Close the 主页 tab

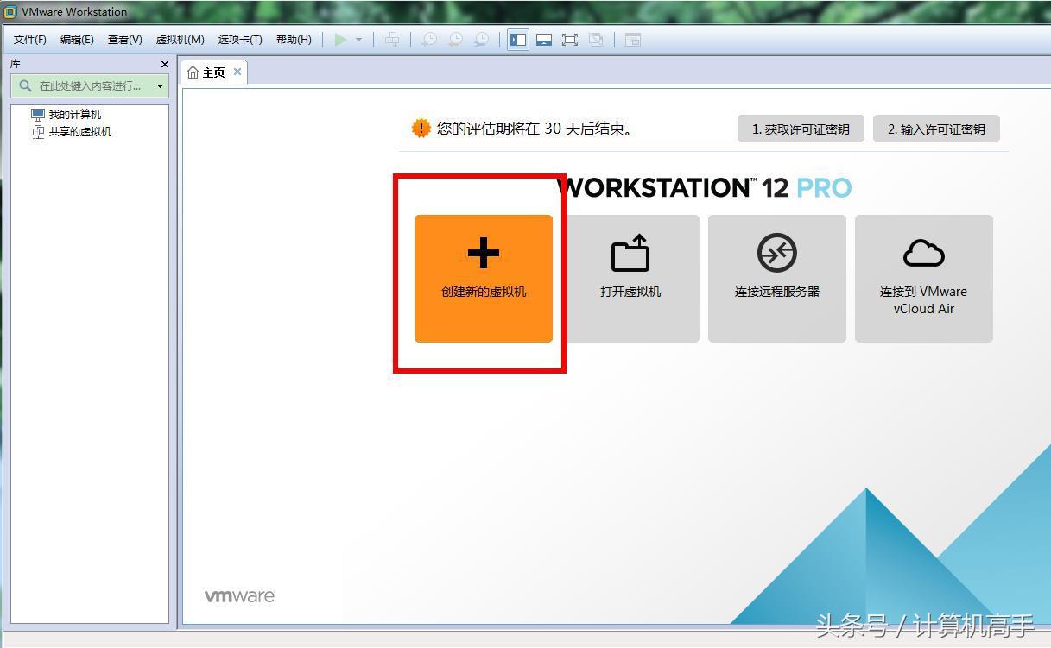tap(237, 72)
